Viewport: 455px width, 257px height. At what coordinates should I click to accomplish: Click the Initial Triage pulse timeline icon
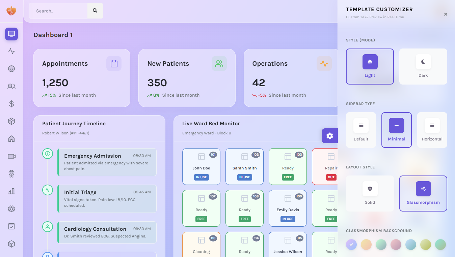48,190
